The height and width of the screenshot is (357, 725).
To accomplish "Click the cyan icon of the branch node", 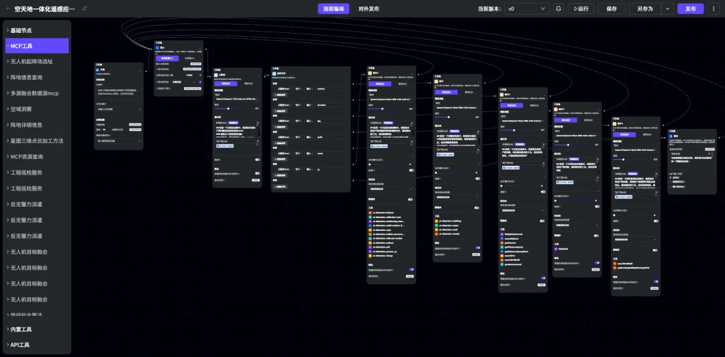I will coord(274,73).
